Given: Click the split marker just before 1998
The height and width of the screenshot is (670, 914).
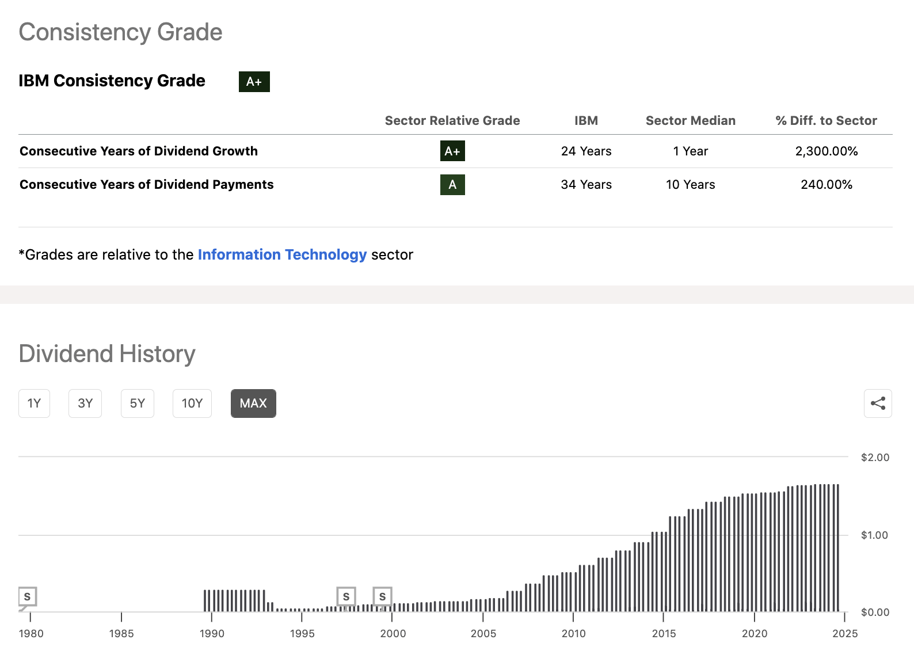Looking at the screenshot, I should (346, 596).
